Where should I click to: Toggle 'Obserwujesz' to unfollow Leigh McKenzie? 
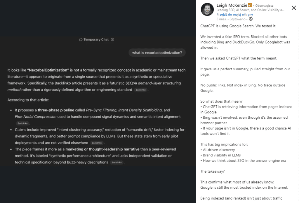click(x=264, y=5)
